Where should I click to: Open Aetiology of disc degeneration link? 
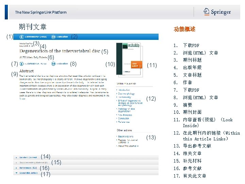click(x=126, y=110)
